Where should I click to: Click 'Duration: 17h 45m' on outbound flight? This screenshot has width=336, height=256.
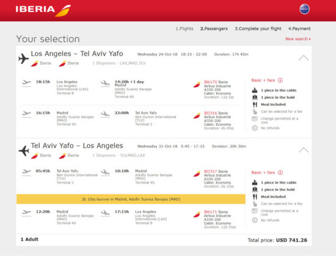click(231, 54)
